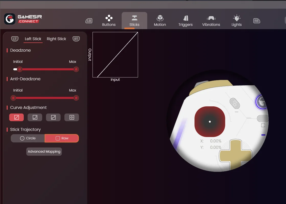This screenshot has width=286, height=204.
Task: Set stick trajectory to Raw
Action: point(62,138)
